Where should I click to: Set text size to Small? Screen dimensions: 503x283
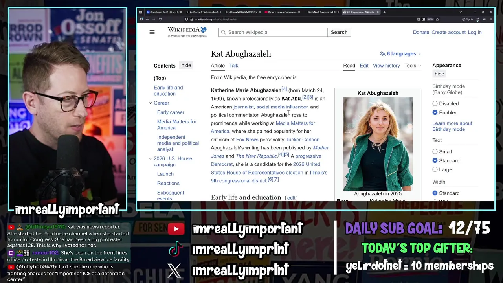pyautogui.click(x=435, y=151)
